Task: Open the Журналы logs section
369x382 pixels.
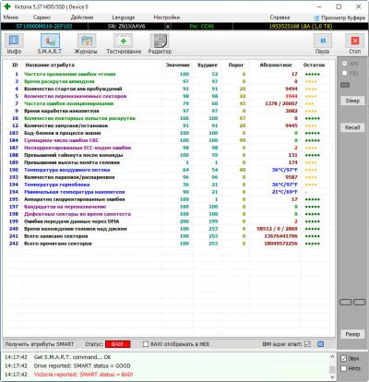Action: coord(86,44)
